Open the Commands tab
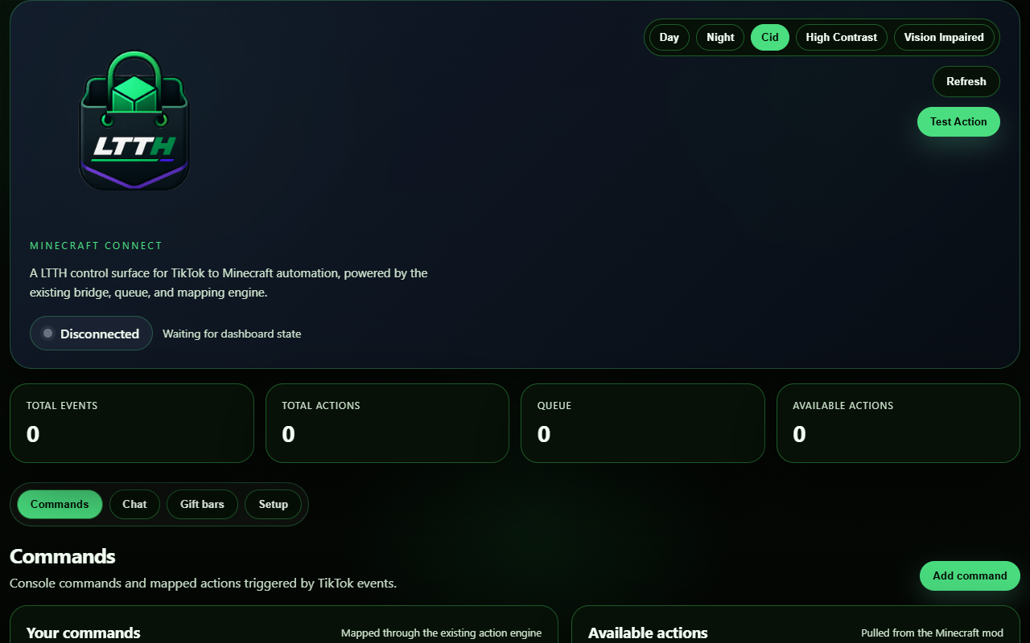The image size is (1030, 643). click(60, 504)
